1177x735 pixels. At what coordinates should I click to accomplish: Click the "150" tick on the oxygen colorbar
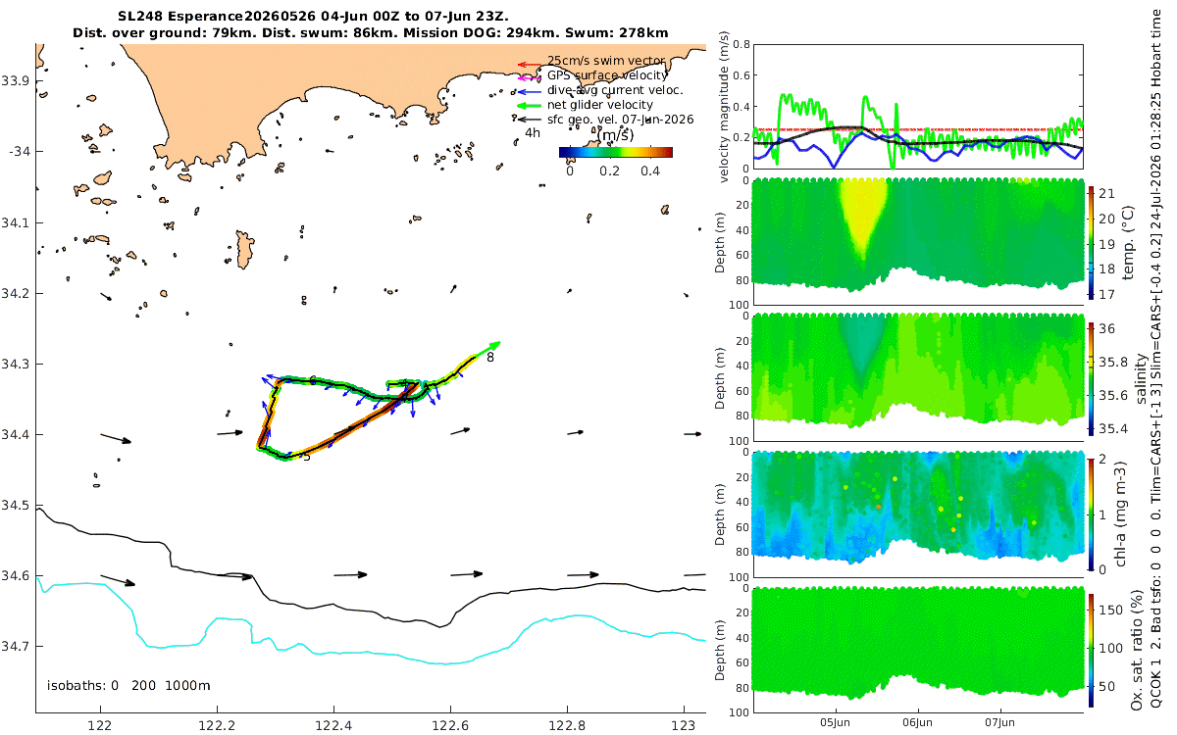[x=1111, y=610]
